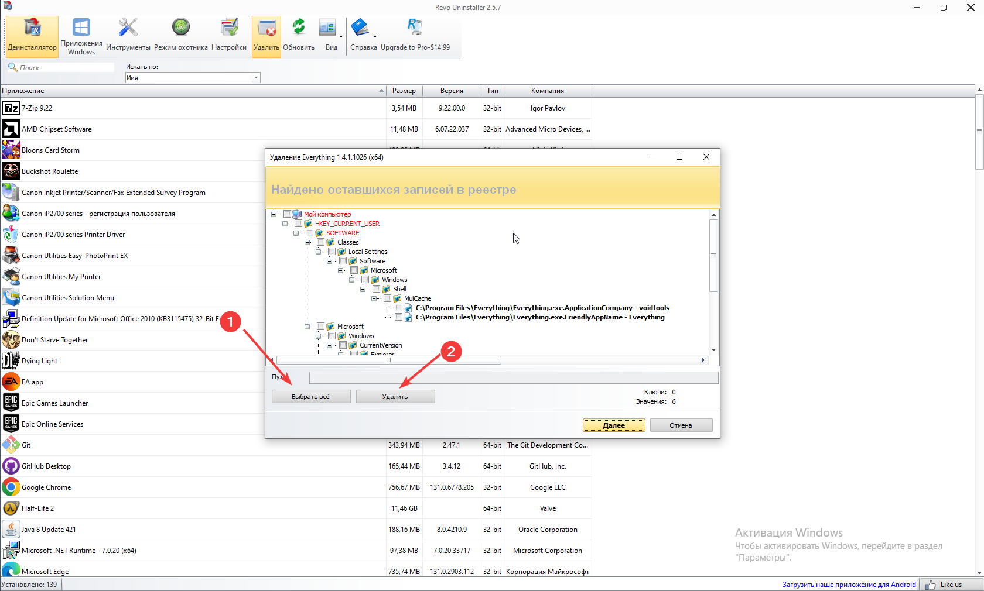Open the Искать по Имя dropdown
This screenshot has width=984, height=591.
[256, 78]
